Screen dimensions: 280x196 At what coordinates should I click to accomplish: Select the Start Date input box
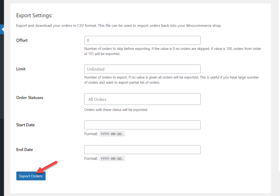click(142, 125)
